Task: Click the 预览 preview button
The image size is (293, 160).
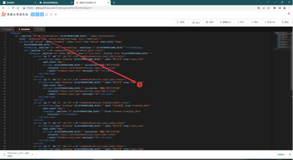Action: pyautogui.click(x=180, y=22)
